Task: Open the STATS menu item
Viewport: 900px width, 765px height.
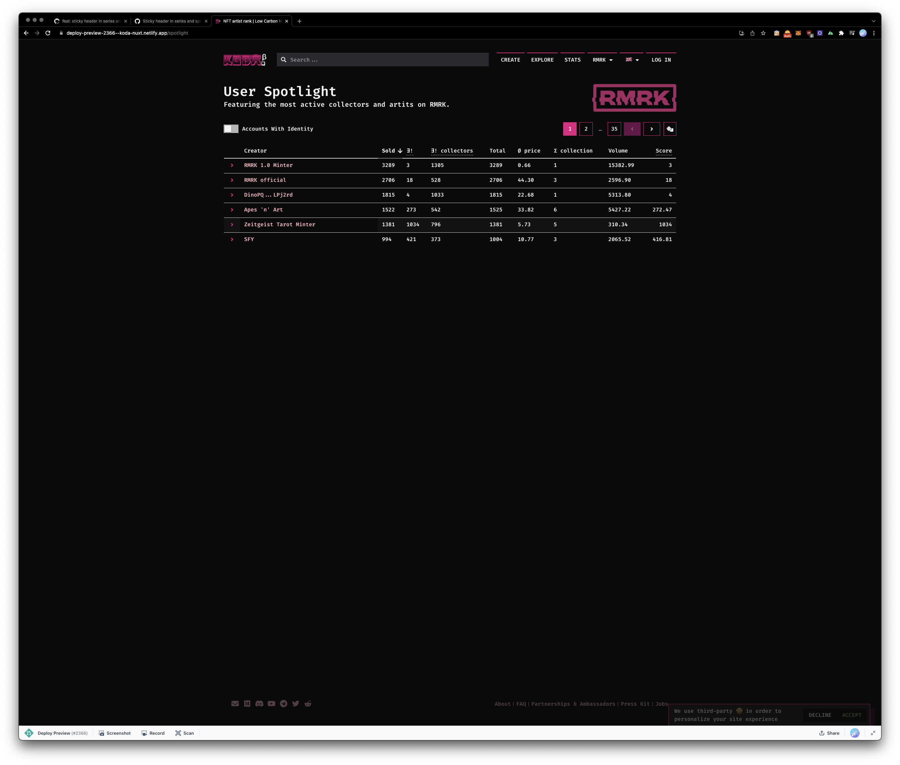Action: 572,60
